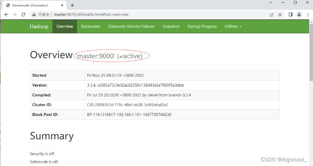Click the 'Summary' heading
Viewport: 313px width, 166px height.
(x=52, y=136)
